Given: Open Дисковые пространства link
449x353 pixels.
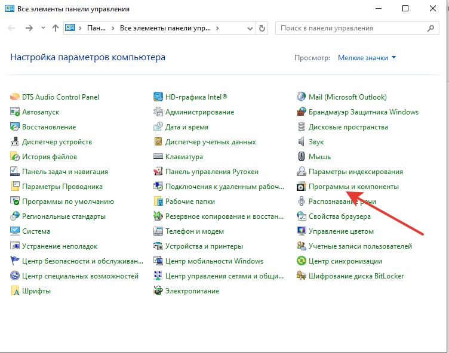Looking at the screenshot, I should (348, 127).
